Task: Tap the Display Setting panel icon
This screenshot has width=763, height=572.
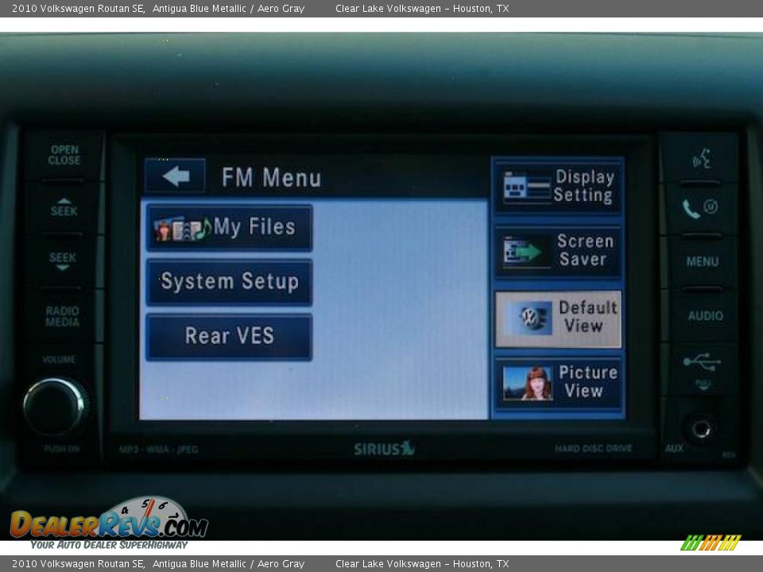Action: pyautogui.click(x=526, y=186)
